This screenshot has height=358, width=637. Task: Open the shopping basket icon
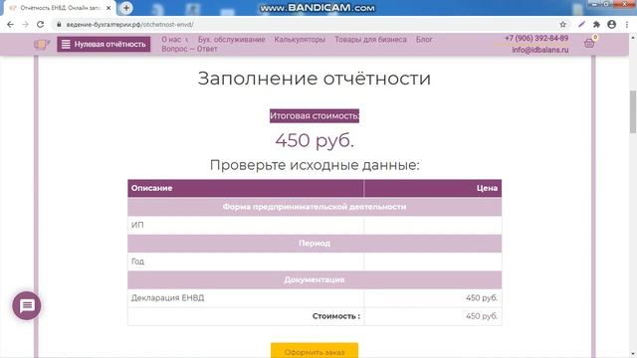coord(589,43)
